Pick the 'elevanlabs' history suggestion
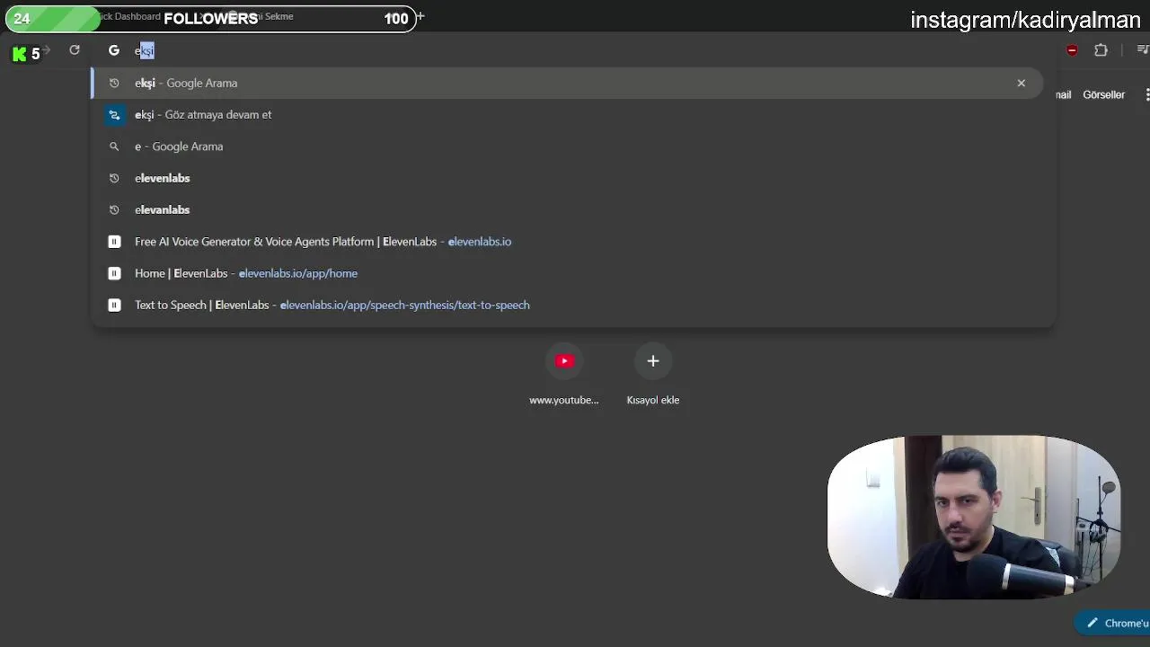Image resolution: width=1150 pixels, height=647 pixels. tap(566, 209)
